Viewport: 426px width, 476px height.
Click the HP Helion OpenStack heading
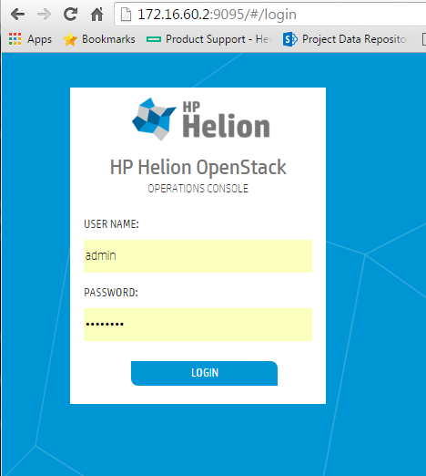198,168
